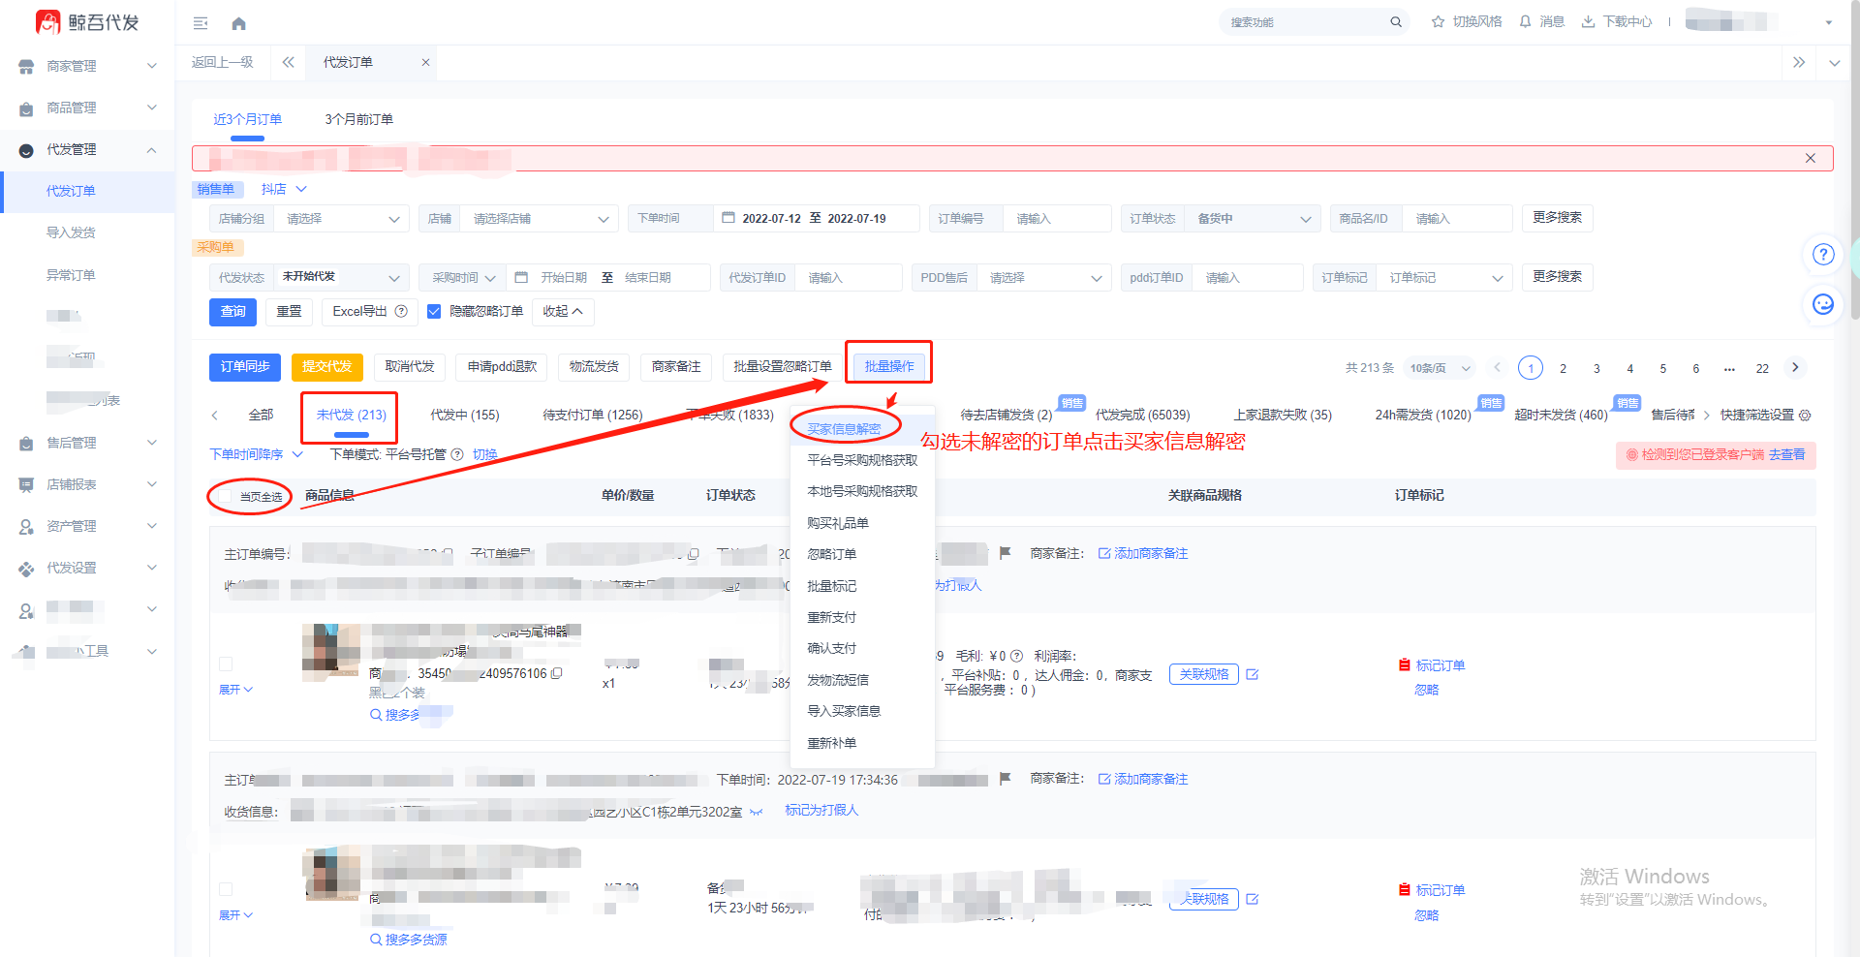Copy the first order's product ID
Image resolution: width=1860 pixels, height=957 pixels.
tap(556, 673)
